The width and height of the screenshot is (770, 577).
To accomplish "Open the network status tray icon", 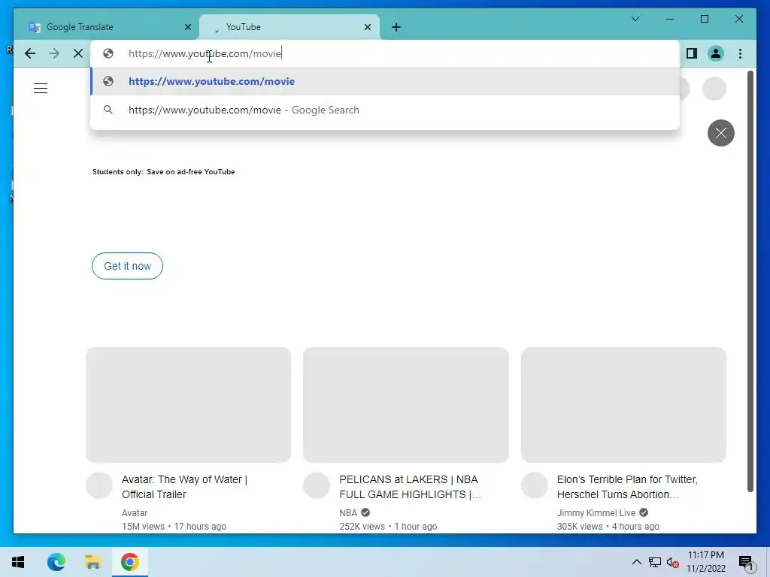I will 655,562.
